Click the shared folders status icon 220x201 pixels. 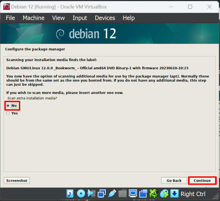(122, 194)
